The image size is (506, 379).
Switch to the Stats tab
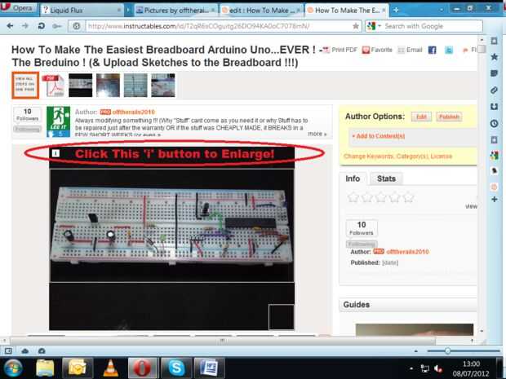point(386,178)
